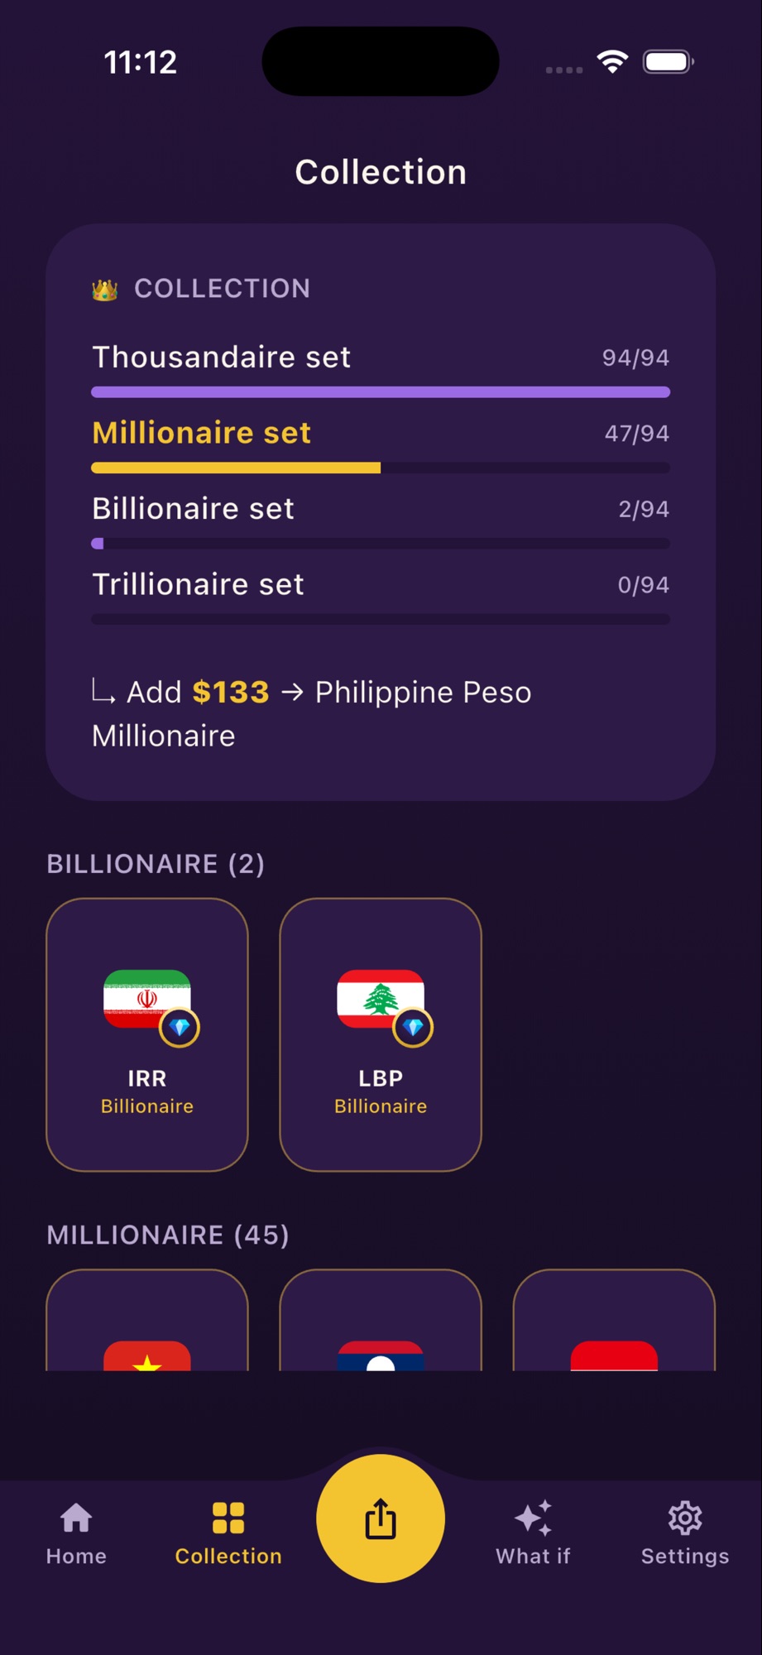Select the Millionaire set row
Screen dimensions: 762x1655
click(381, 444)
